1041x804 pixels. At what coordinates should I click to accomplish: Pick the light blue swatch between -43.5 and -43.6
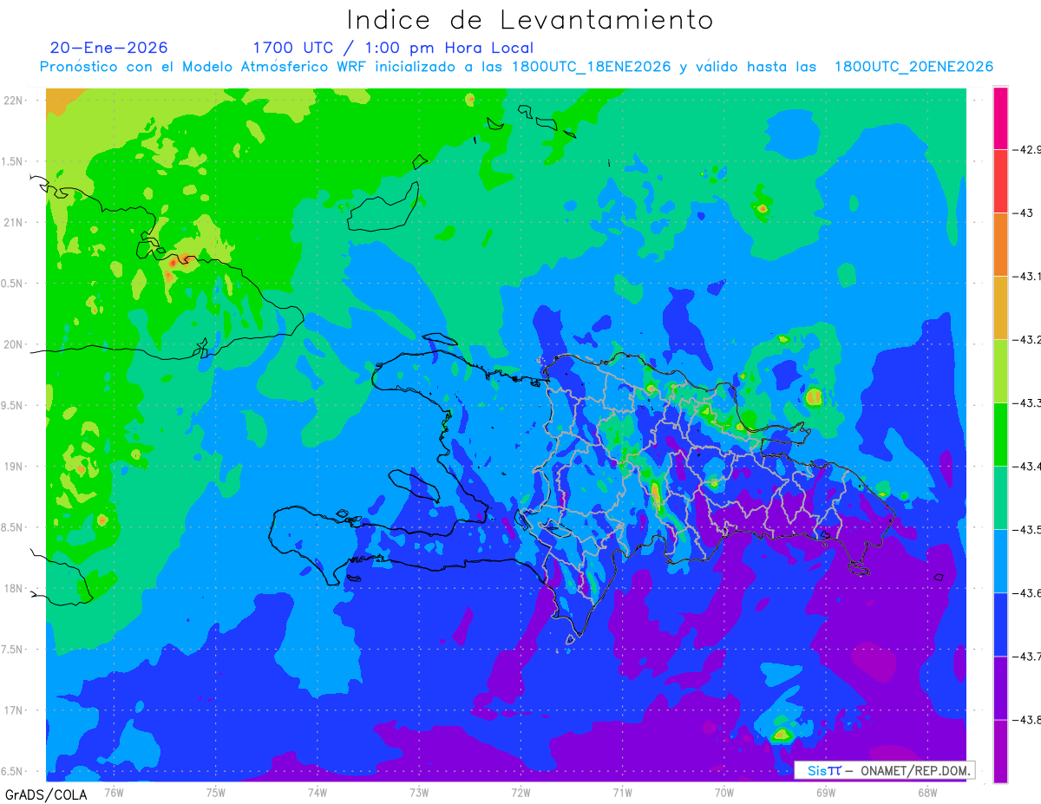click(1000, 561)
